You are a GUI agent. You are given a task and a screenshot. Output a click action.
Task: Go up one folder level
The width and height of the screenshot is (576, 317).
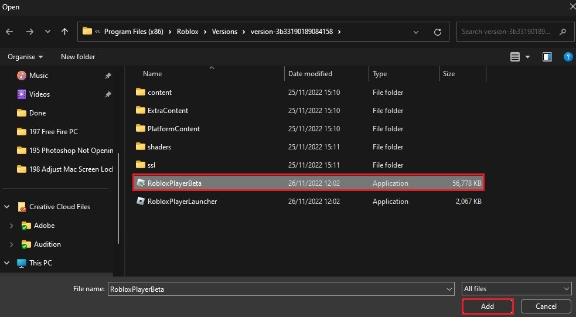pos(64,32)
